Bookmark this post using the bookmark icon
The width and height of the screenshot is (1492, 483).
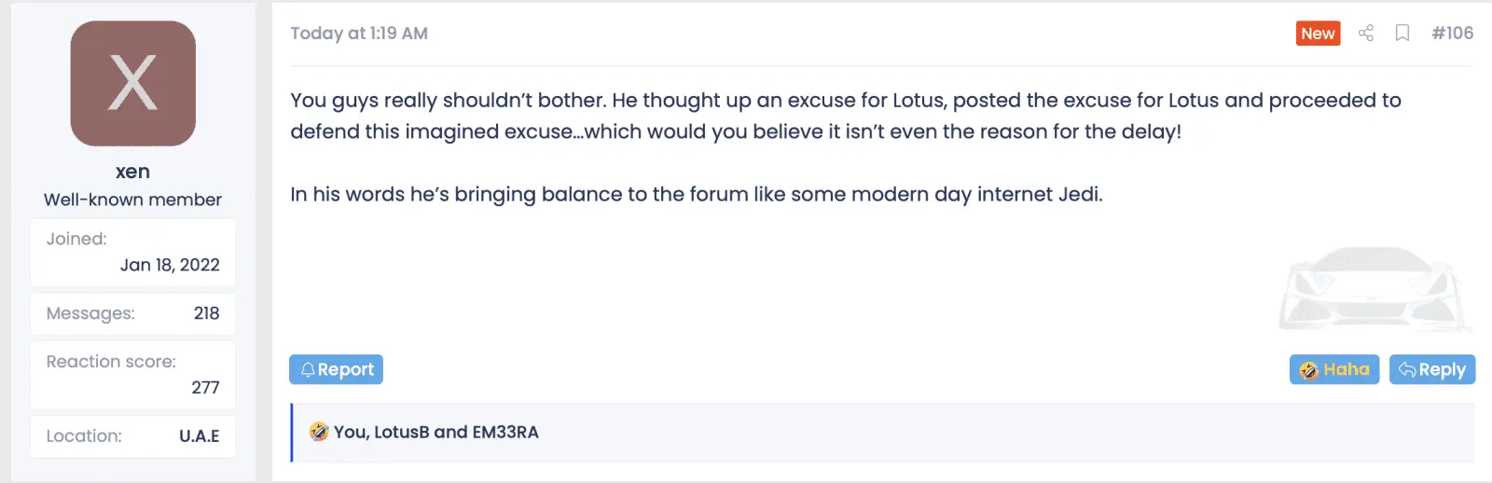1402,34
